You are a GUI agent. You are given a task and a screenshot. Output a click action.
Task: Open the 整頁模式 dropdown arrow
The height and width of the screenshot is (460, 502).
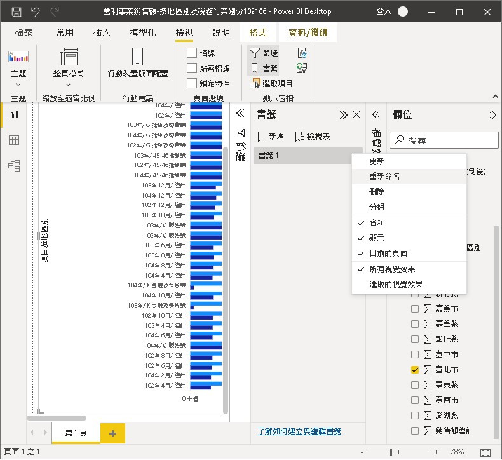68,85
